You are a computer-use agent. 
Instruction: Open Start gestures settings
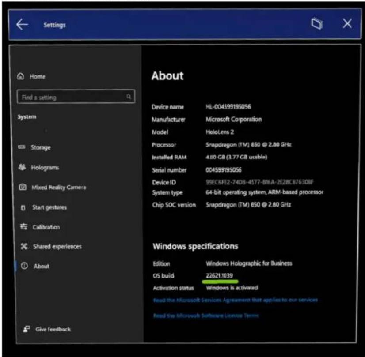49,207
